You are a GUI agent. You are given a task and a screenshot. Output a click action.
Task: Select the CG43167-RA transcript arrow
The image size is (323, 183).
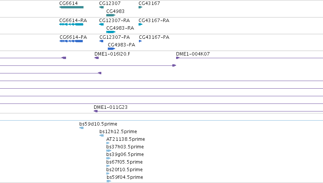(x=140, y=24)
